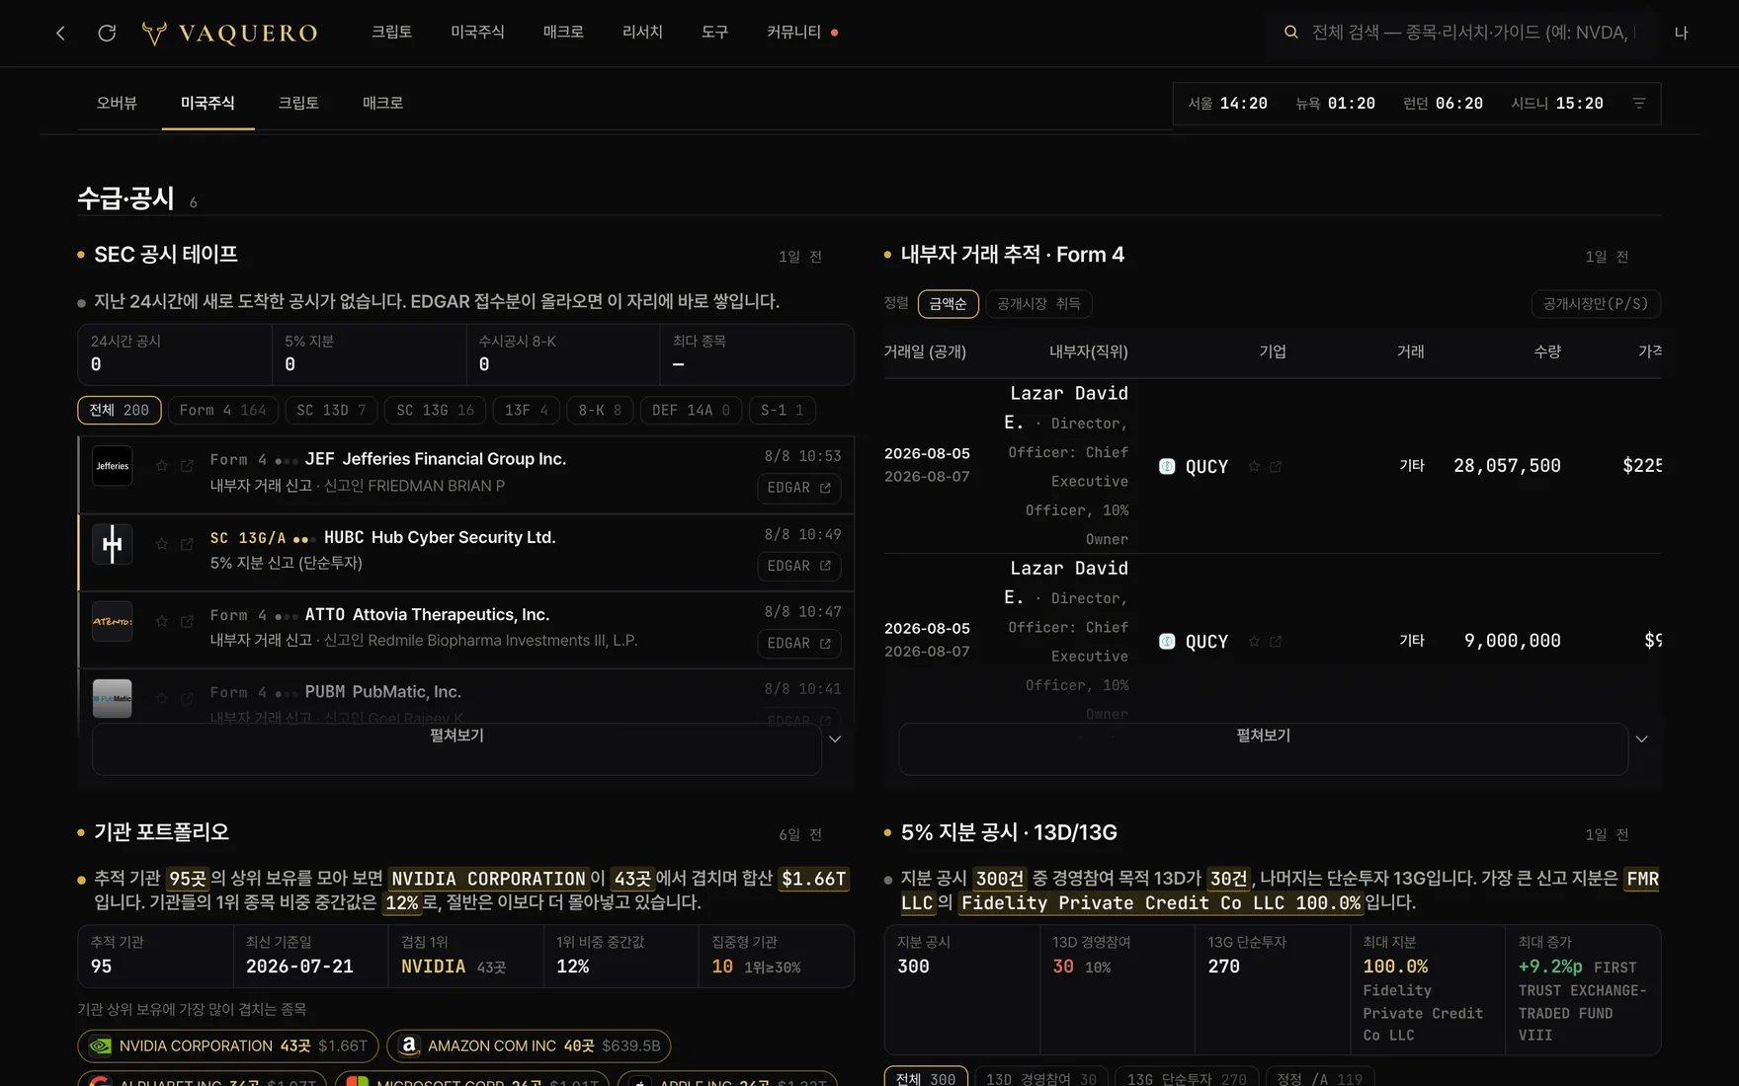Screen dimensions: 1739x1086
Task: Focus the 전체 검색 search field
Action: [x=1472, y=33]
